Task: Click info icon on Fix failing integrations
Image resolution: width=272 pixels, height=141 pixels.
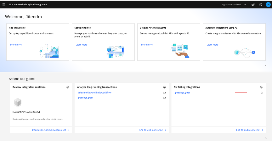Action: point(261,87)
